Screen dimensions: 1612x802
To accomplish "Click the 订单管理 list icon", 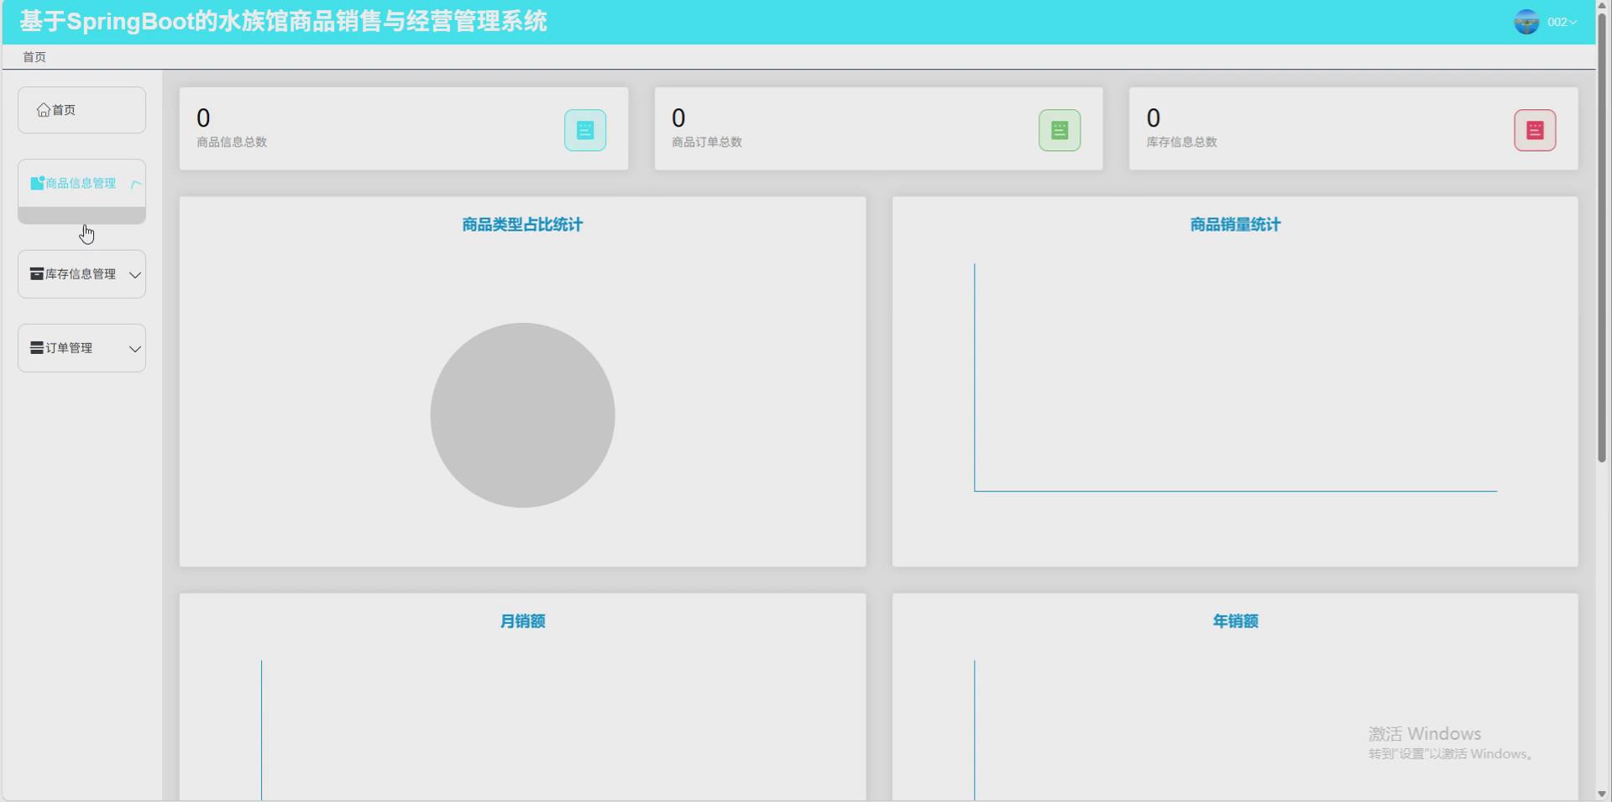I will (x=37, y=347).
